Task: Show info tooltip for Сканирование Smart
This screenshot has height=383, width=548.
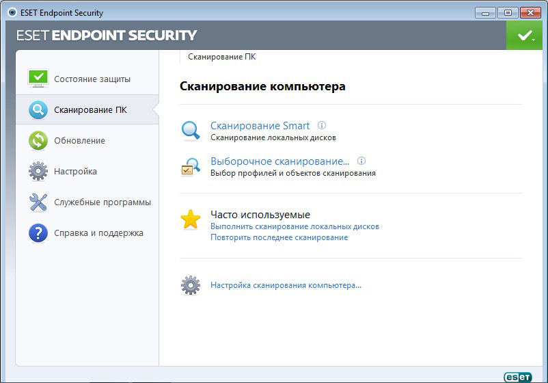Action: click(x=323, y=126)
